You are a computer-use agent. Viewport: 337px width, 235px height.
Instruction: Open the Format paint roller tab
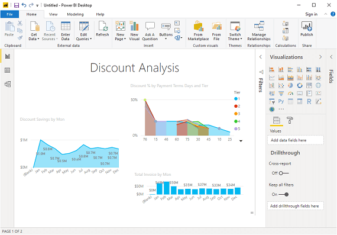[290, 120]
